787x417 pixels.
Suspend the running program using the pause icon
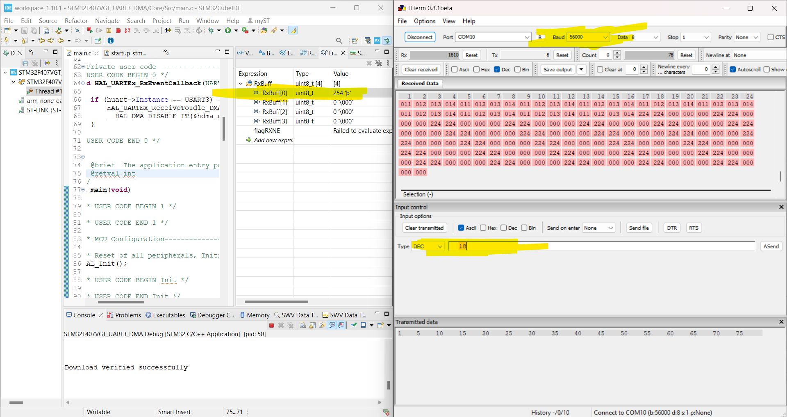coord(109,30)
